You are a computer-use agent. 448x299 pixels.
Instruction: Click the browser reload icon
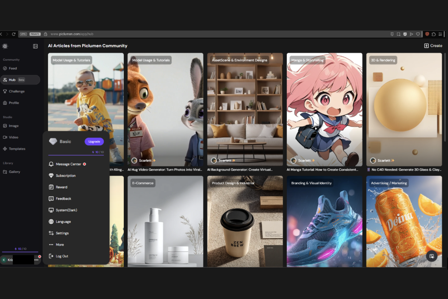point(14,34)
